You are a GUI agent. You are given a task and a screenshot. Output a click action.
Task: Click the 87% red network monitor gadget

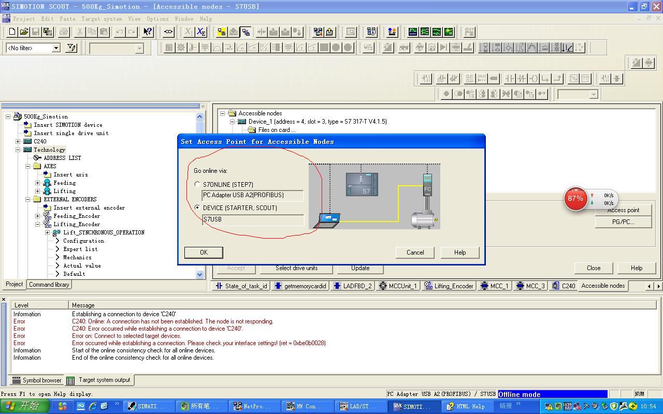[575, 199]
